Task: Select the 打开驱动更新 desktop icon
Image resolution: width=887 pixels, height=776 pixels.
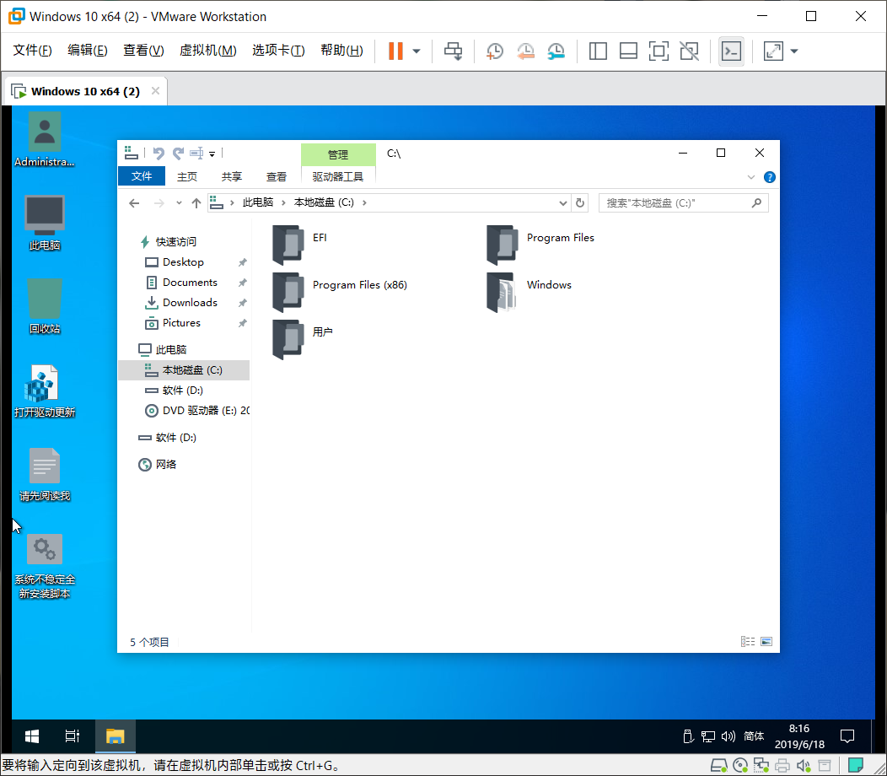Action: coord(45,391)
